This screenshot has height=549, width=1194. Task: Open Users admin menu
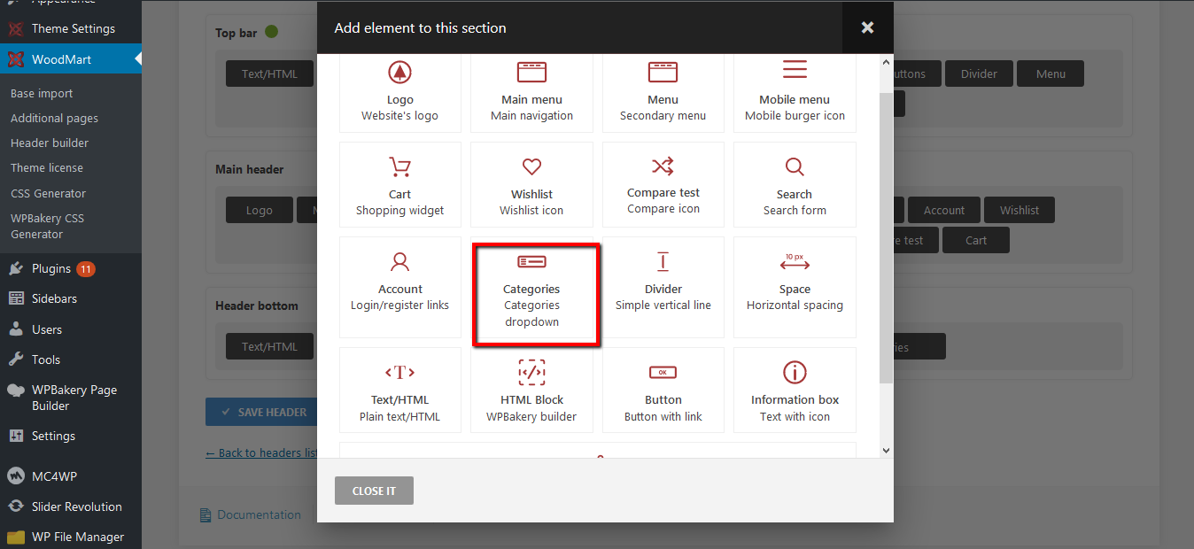pos(71,329)
